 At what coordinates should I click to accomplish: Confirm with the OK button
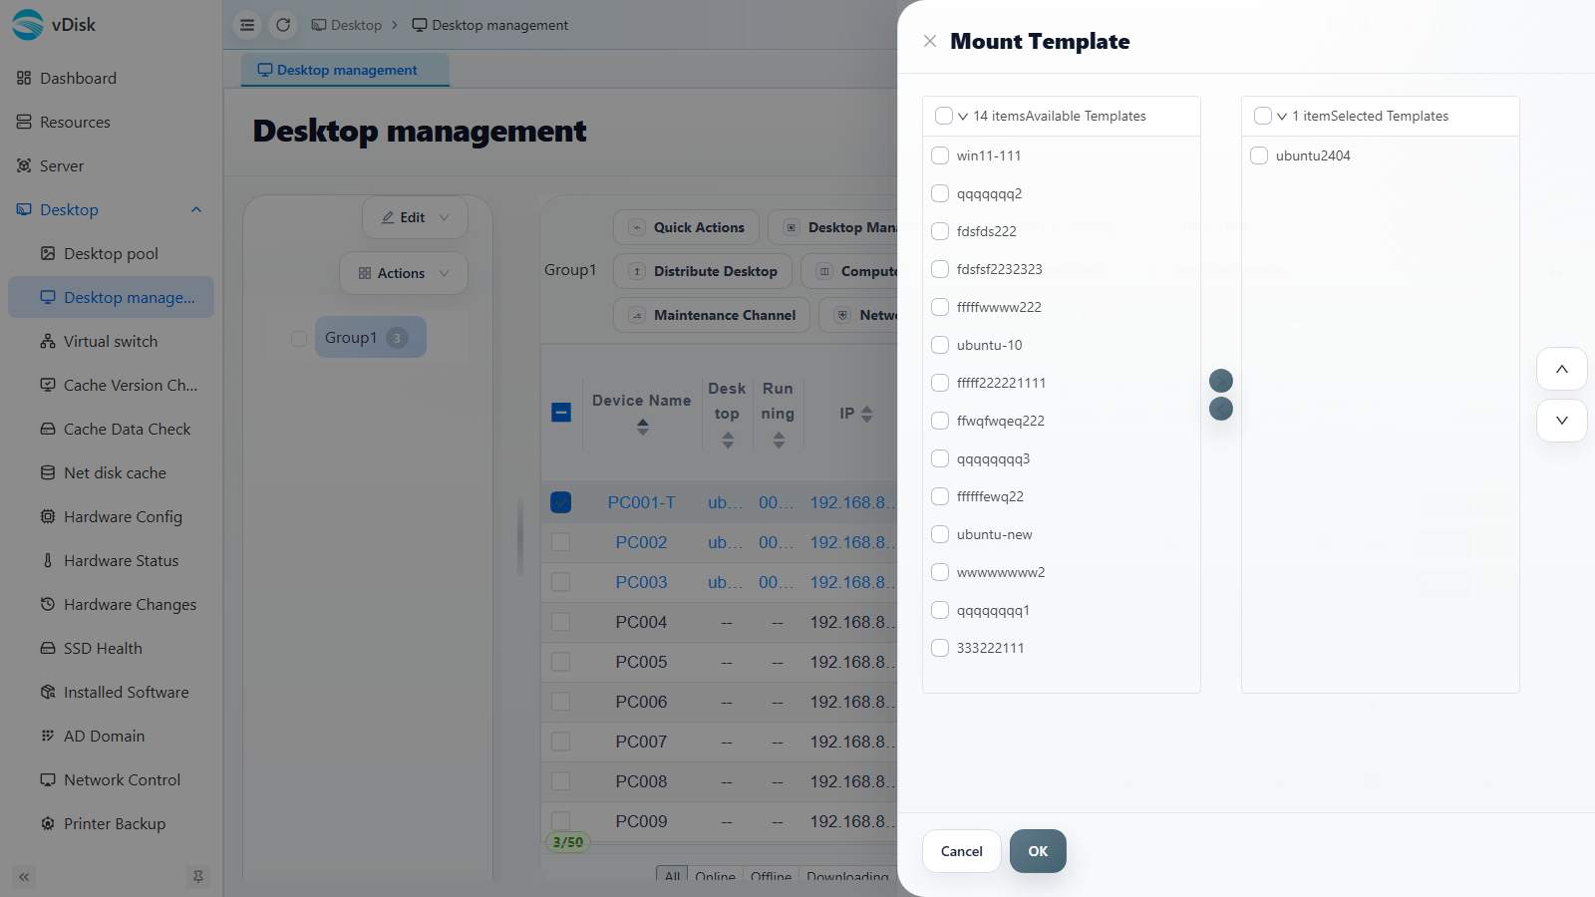point(1038,851)
